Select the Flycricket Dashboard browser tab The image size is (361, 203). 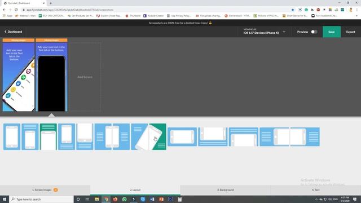point(24,3)
